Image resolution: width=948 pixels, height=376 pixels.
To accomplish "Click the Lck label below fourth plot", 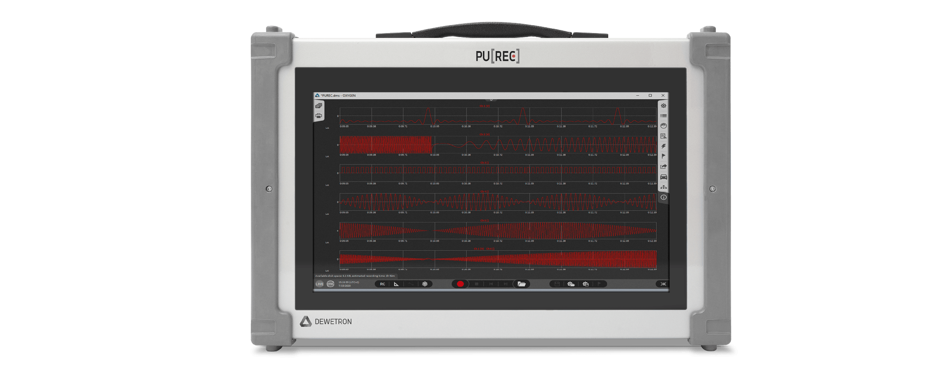I will click(327, 214).
